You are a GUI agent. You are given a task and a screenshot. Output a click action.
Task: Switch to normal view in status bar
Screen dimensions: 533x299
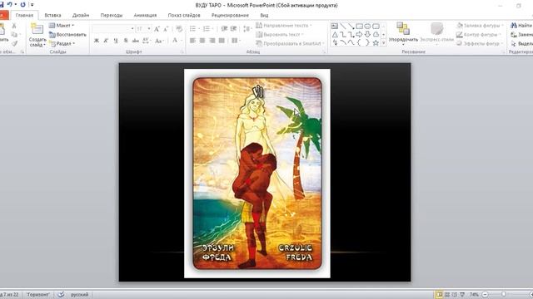(439, 295)
